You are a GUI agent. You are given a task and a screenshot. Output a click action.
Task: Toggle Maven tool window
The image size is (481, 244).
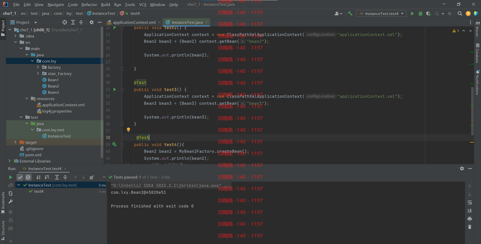[477, 29]
